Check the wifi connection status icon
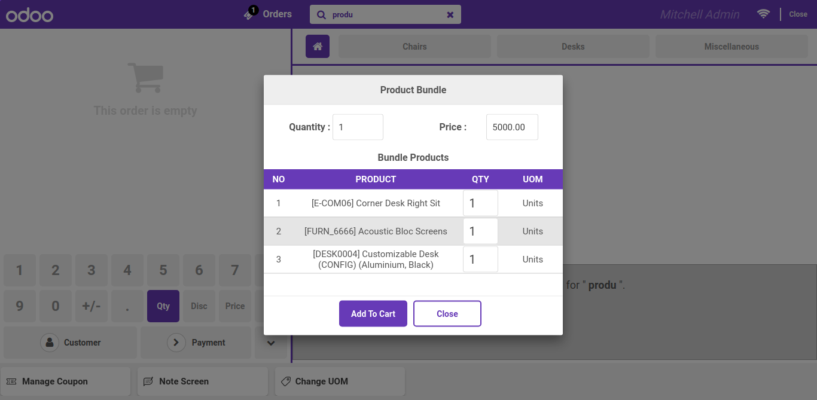The height and width of the screenshot is (400, 817). [x=763, y=14]
